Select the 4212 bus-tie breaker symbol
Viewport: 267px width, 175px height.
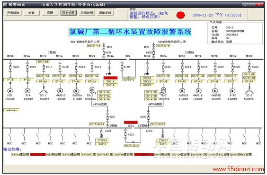(125, 134)
